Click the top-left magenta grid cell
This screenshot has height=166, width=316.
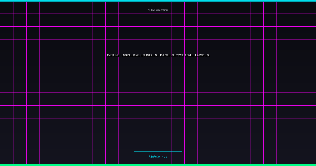pos(7,8)
